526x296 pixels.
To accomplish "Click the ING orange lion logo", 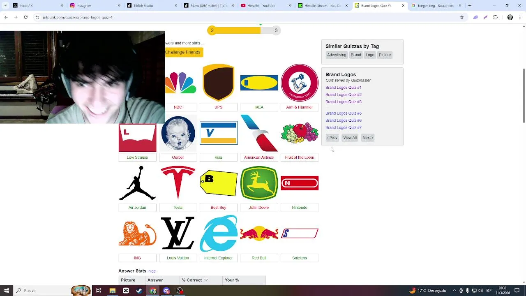I will tap(137, 233).
